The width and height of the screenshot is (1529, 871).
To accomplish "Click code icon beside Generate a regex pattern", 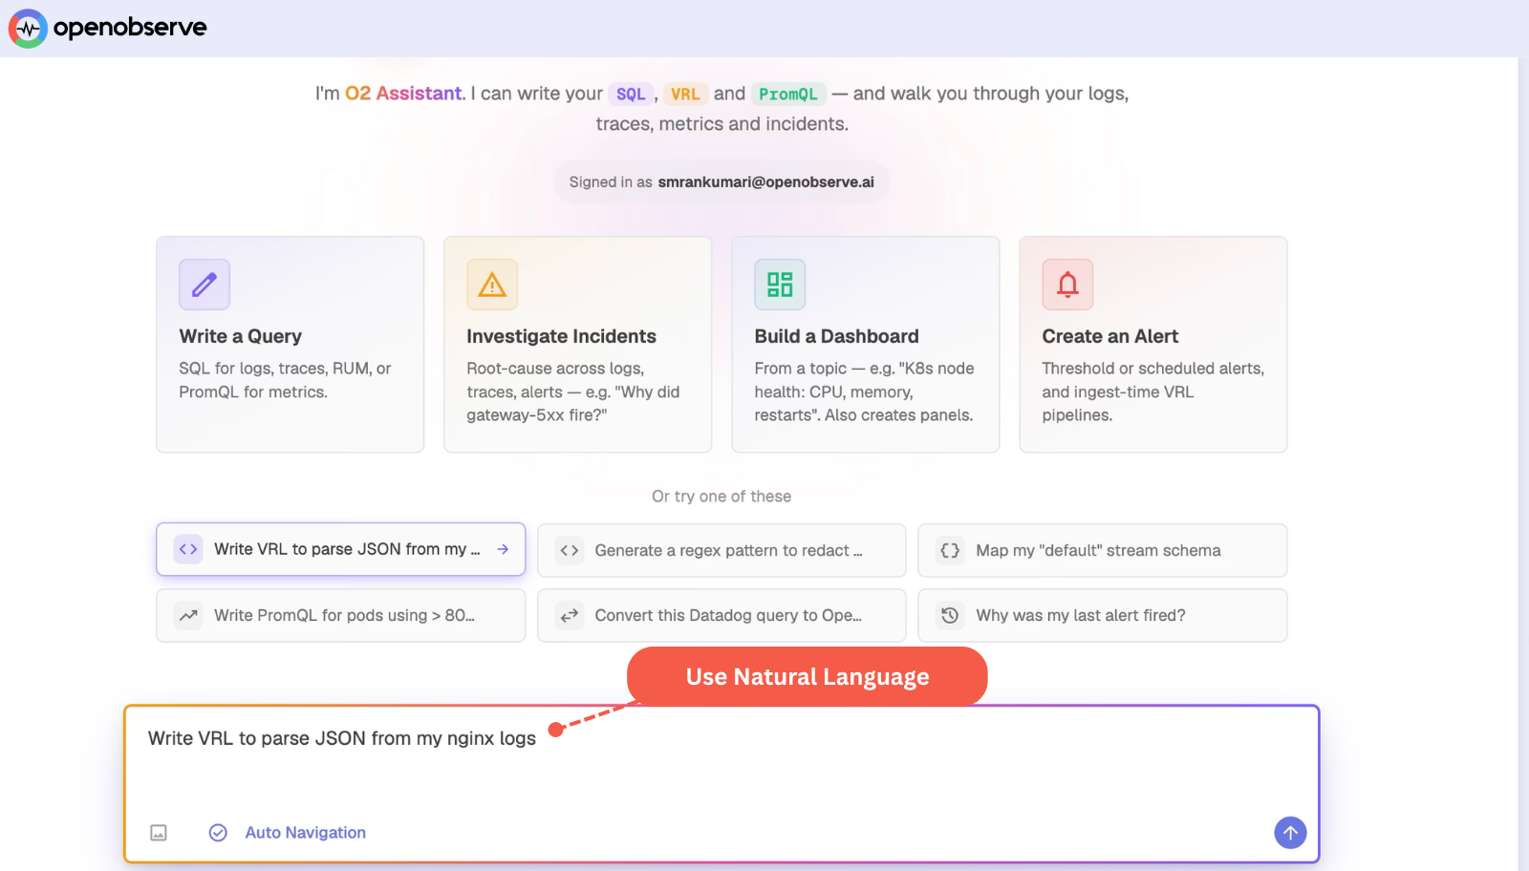I will pyautogui.click(x=570, y=550).
